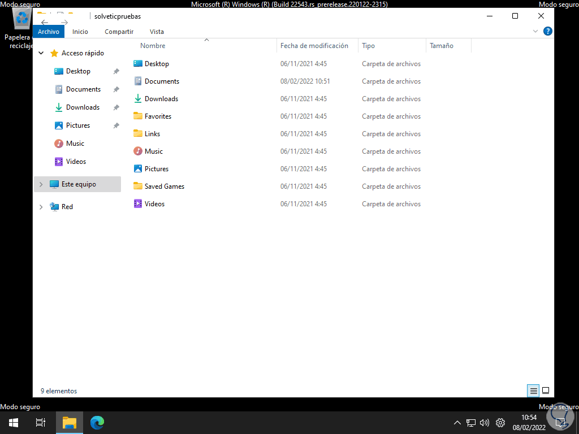Click Documents icon in Quick Access

pos(59,89)
